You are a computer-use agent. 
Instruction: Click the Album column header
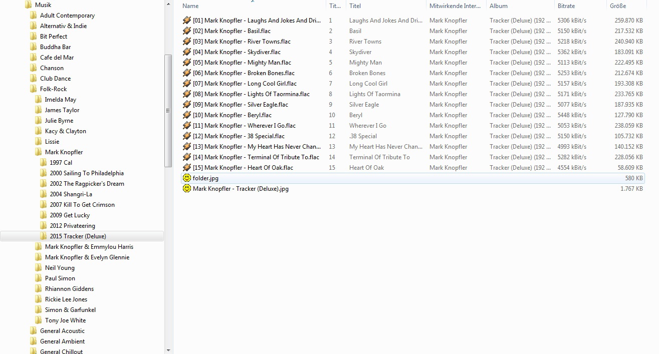(x=499, y=6)
